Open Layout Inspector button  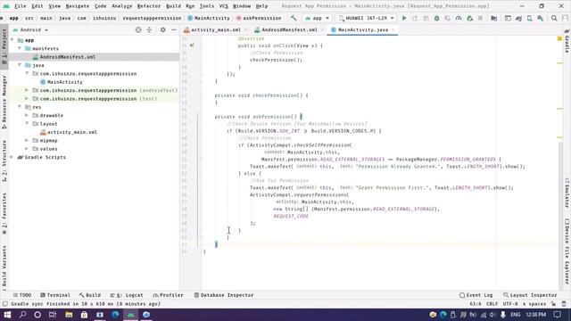point(530,295)
